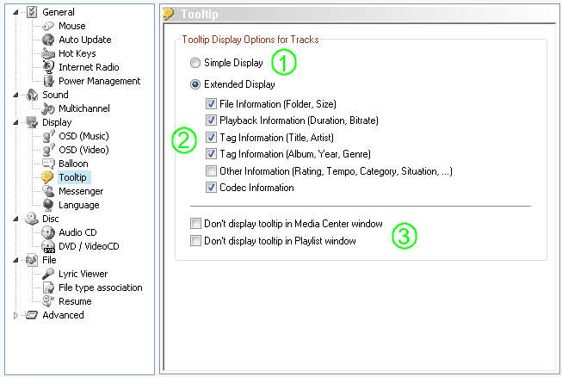The width and height of the screenshot is (562, 377).
Task: Click the Messenger people icon
Action: [48, 191]
